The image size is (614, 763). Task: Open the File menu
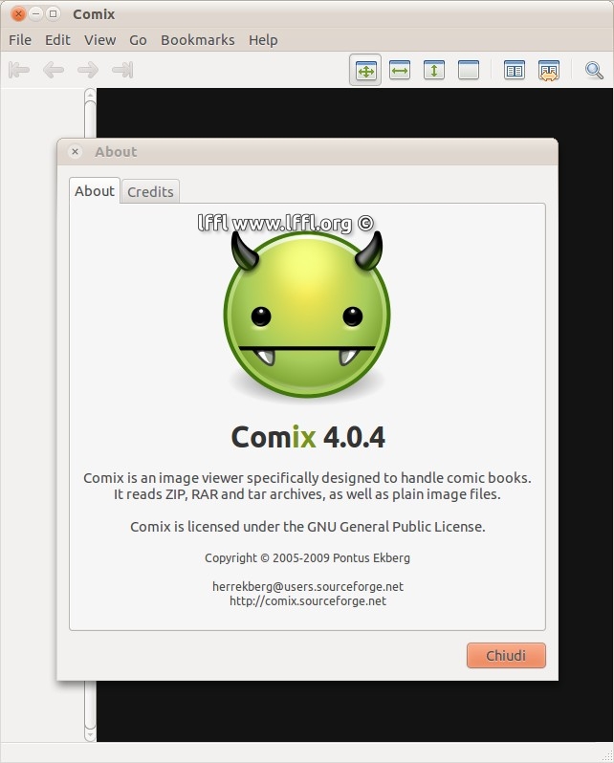pos(20,40)
